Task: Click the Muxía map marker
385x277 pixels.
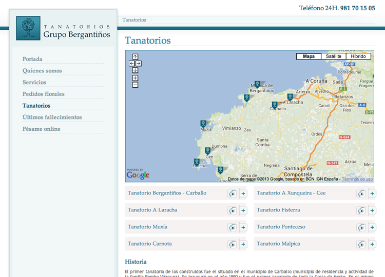Action: (203, 124)
